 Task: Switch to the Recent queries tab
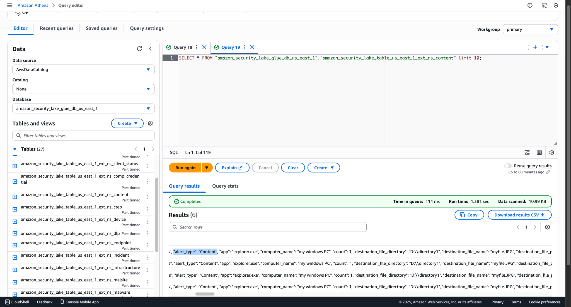click(57, 28)
